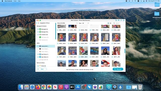Uncheck the Messages checkbox
Screen dimensions: 161x91
[38, 29]
